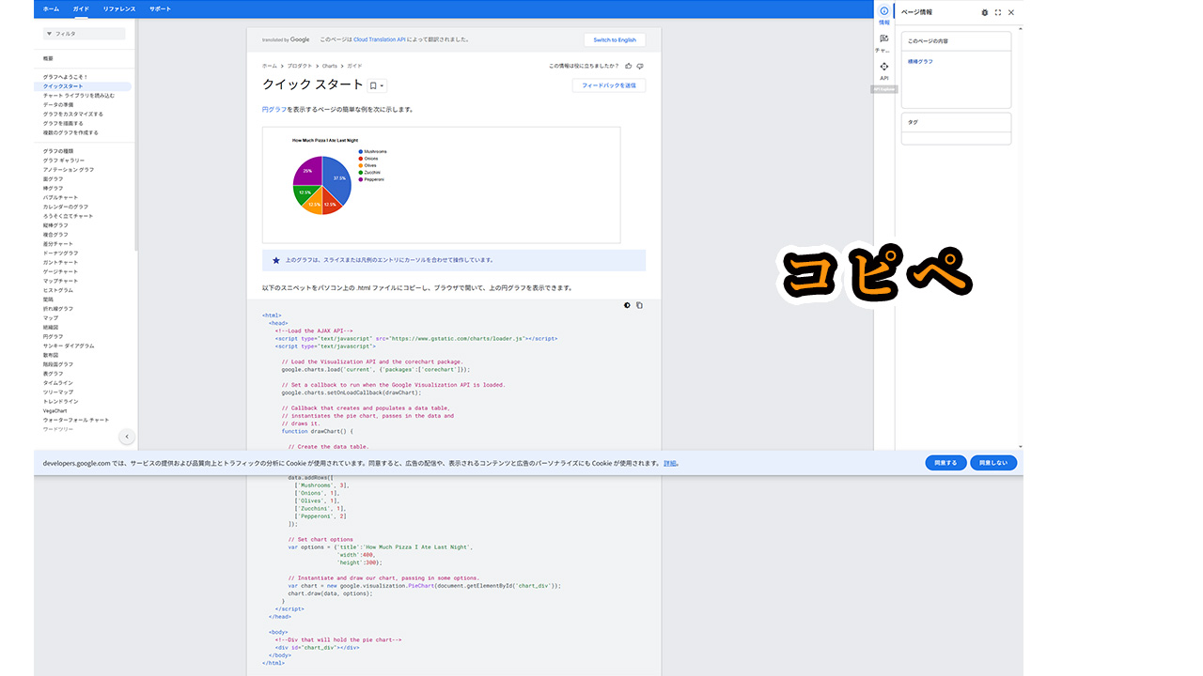Click the thumbs-up helpful icon
The height and width of the screenshot is (676, 1203).
(x=628, y=66)
